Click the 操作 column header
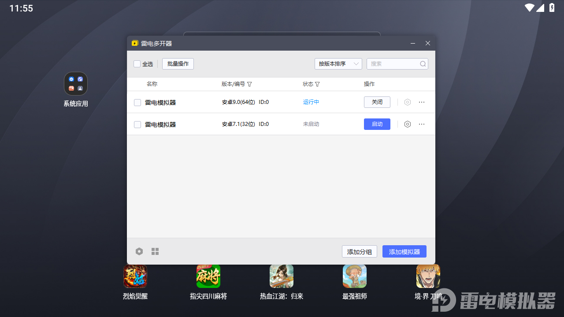 [x=369, y=84]
